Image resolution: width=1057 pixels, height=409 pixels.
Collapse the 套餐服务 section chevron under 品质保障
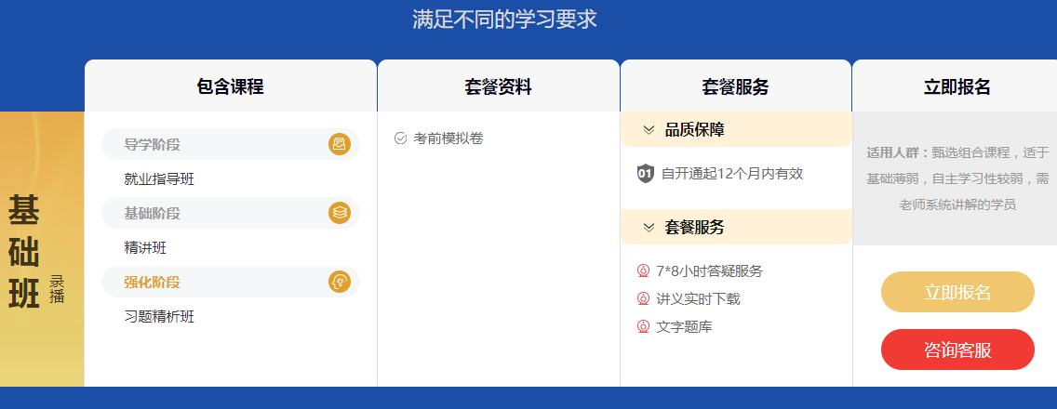point(649,228)
